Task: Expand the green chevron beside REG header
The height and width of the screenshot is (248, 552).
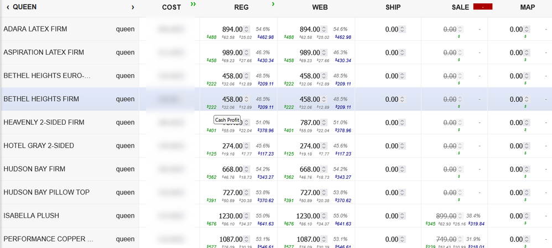Action: [273, 4]
